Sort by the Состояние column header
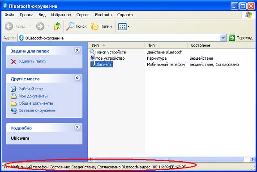Screen dimensions: 257x172 pyautogui.click(x=200, y=45)
